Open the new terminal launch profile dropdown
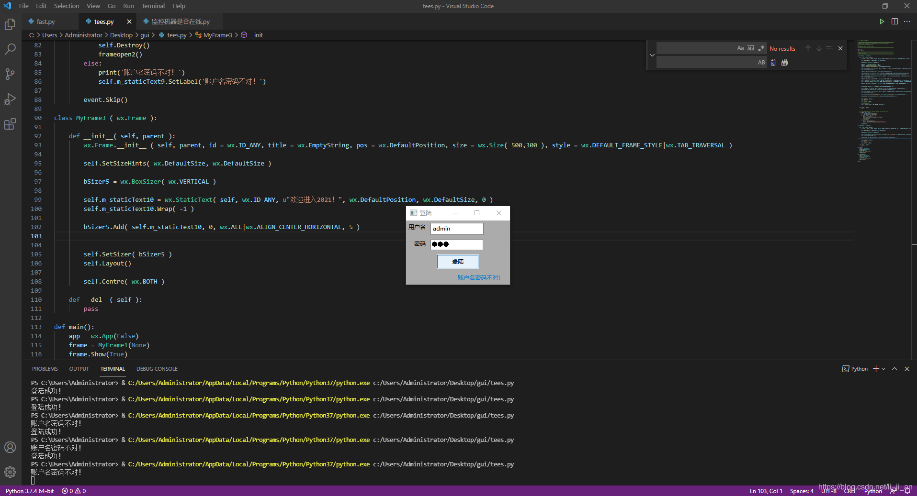Image resolution: width=917 pixels, height=496 pixels. (883, 369)
